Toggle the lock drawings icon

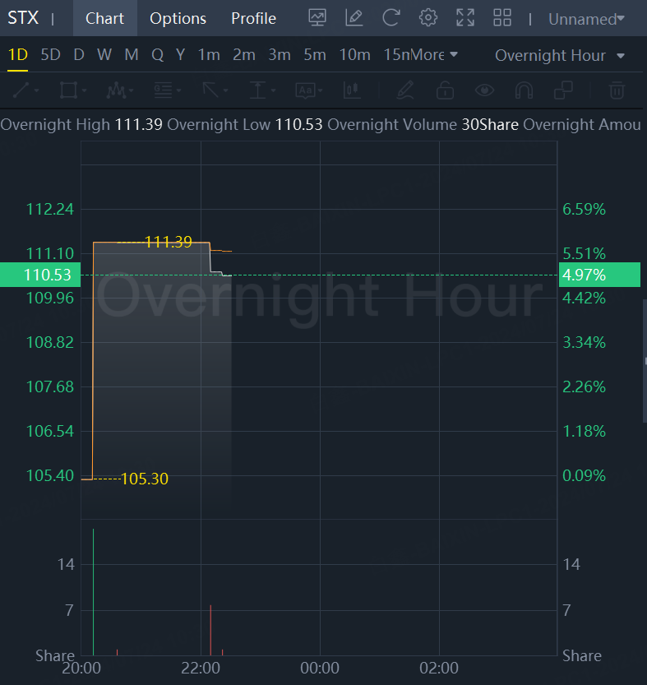pos(445,90)
